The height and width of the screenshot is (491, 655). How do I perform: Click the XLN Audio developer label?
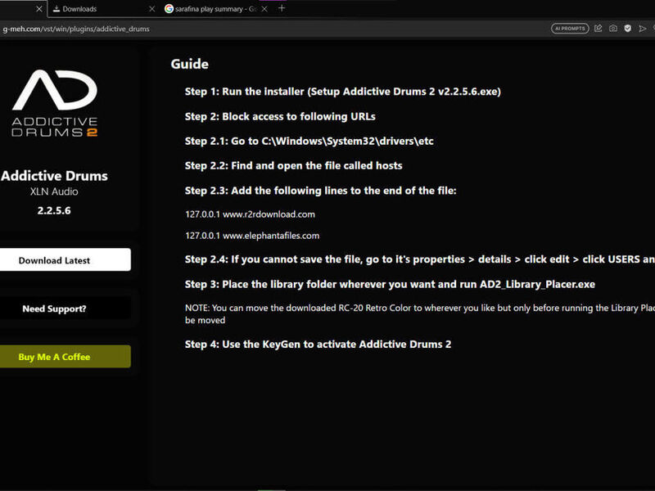[54, 191]
